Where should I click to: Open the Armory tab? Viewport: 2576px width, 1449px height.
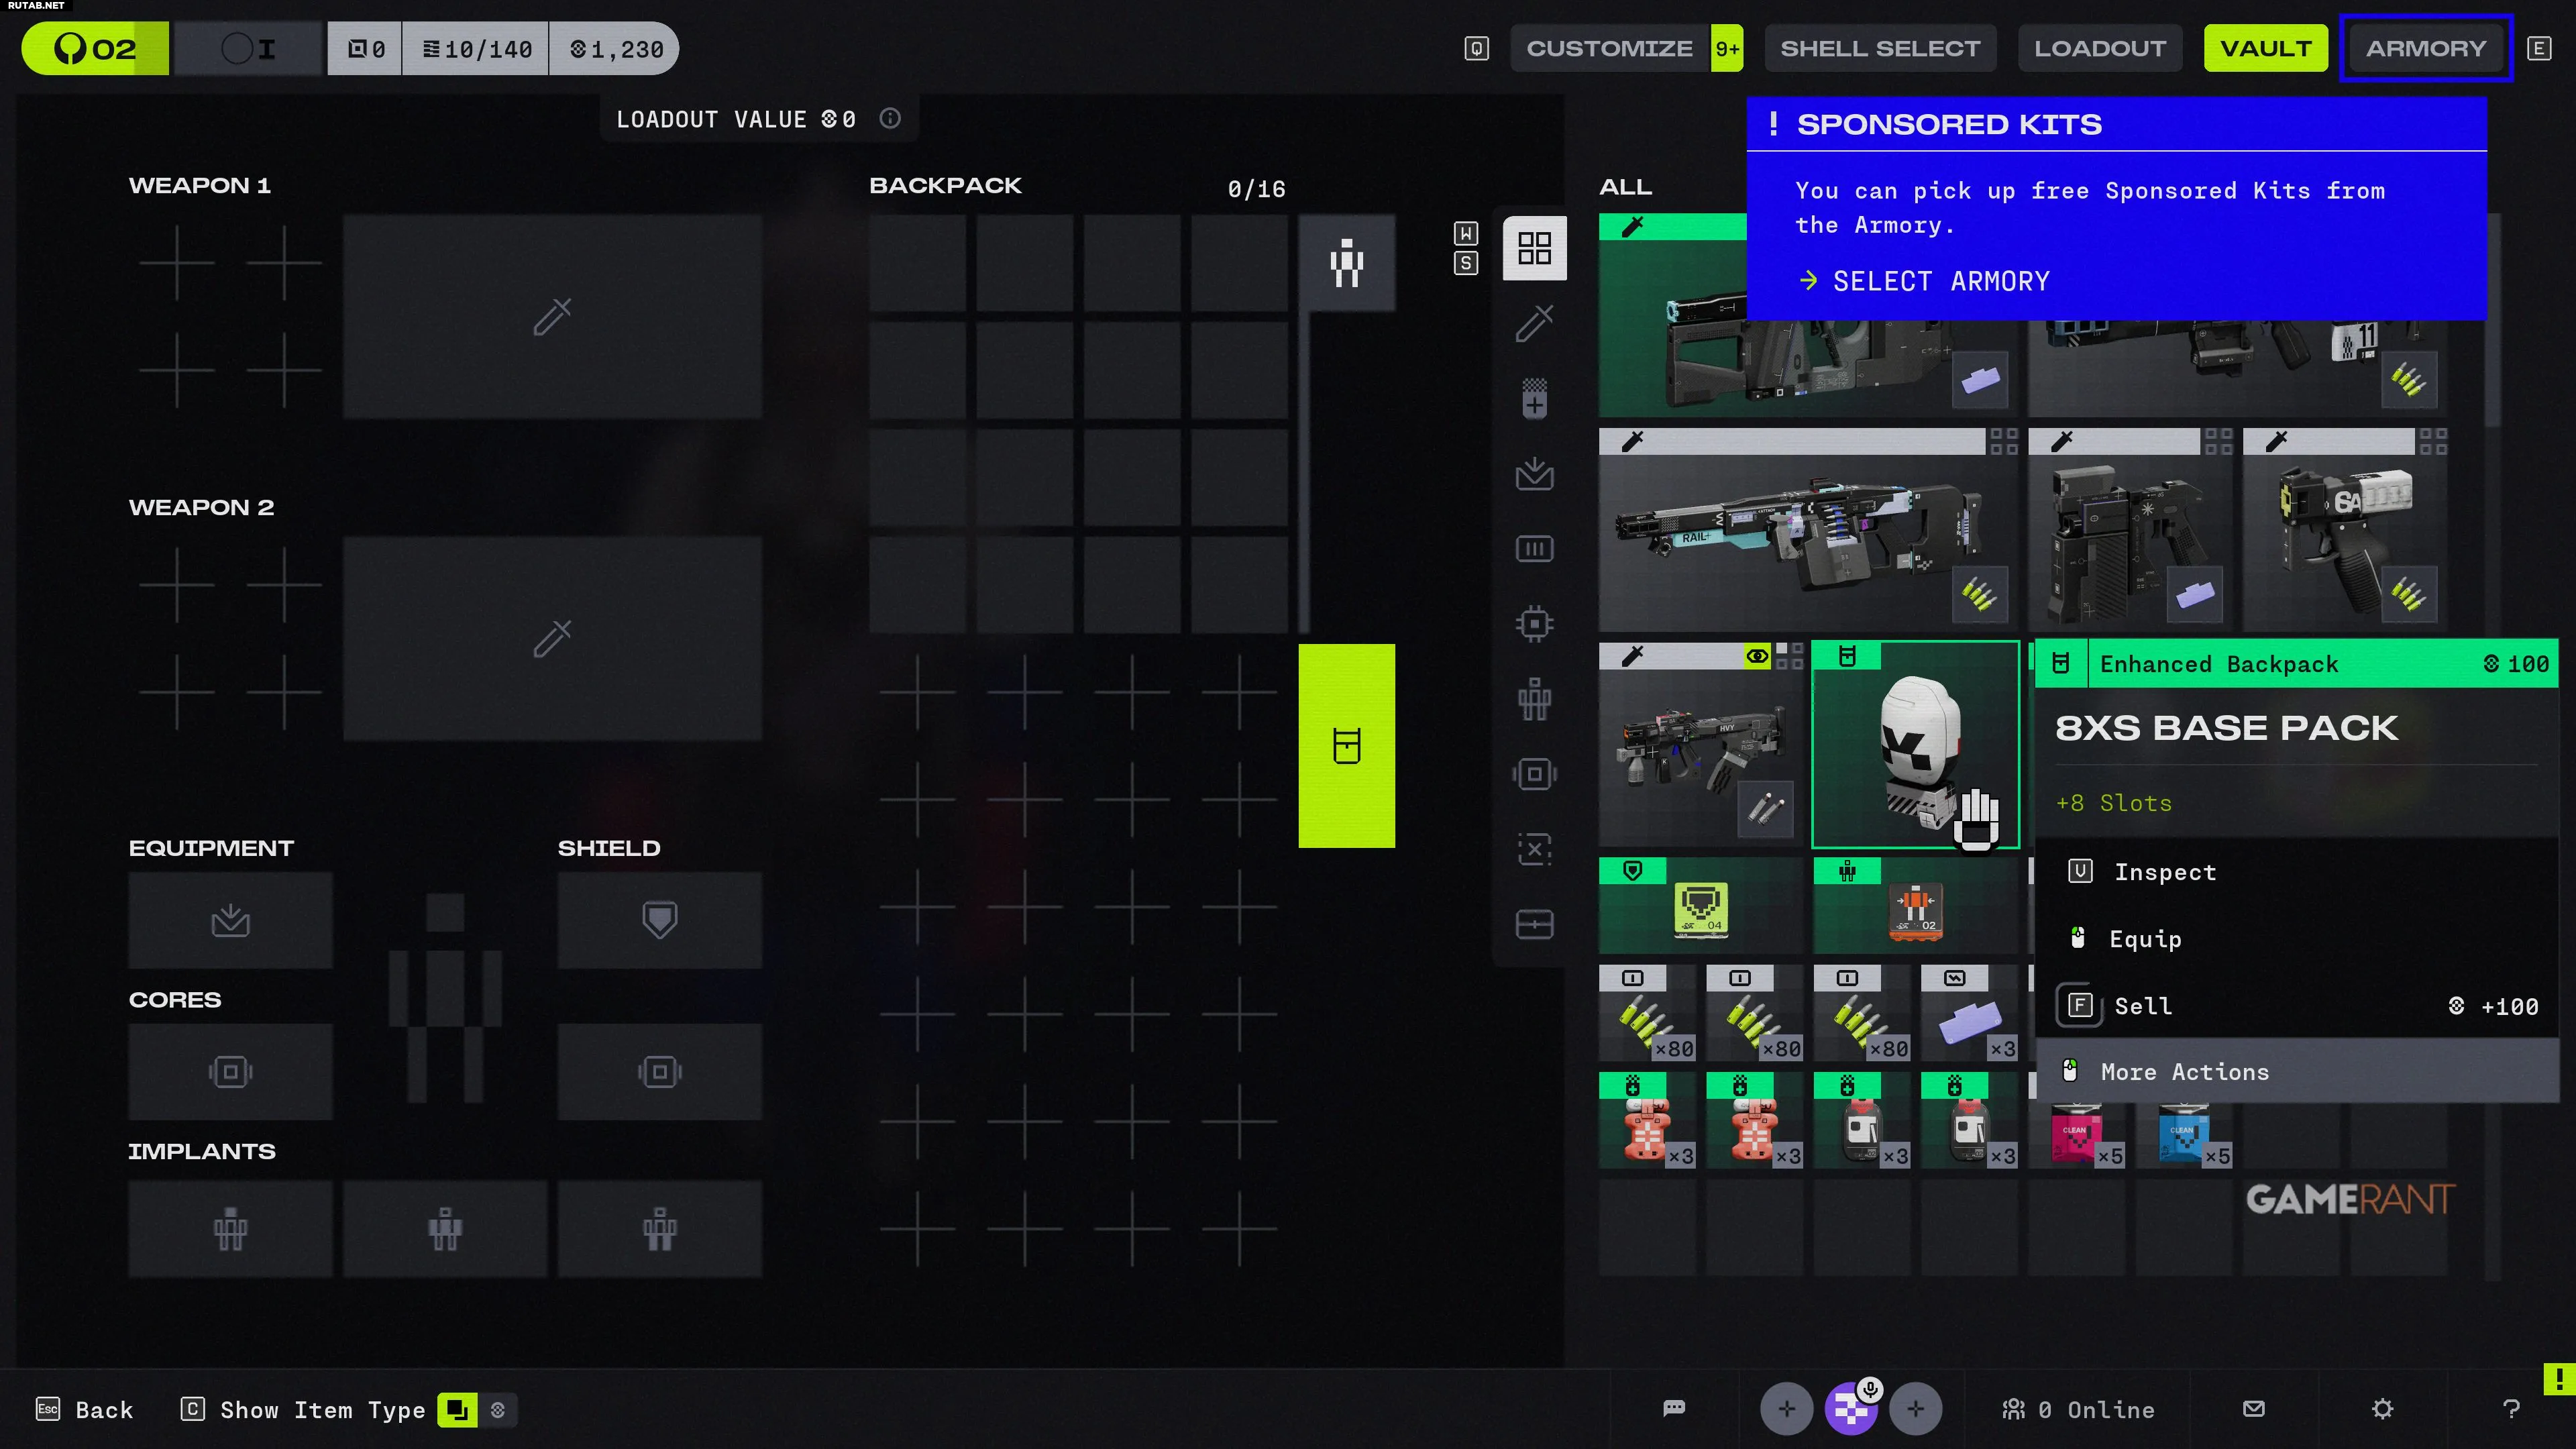click(x=2425, y=48)
